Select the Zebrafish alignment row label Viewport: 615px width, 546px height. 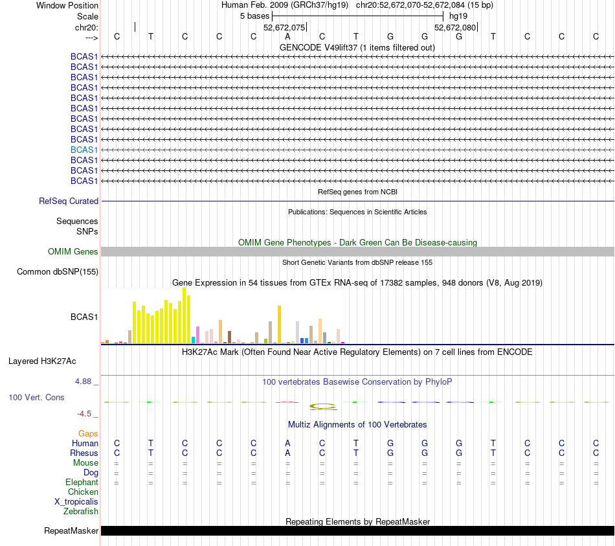[81, 512]
